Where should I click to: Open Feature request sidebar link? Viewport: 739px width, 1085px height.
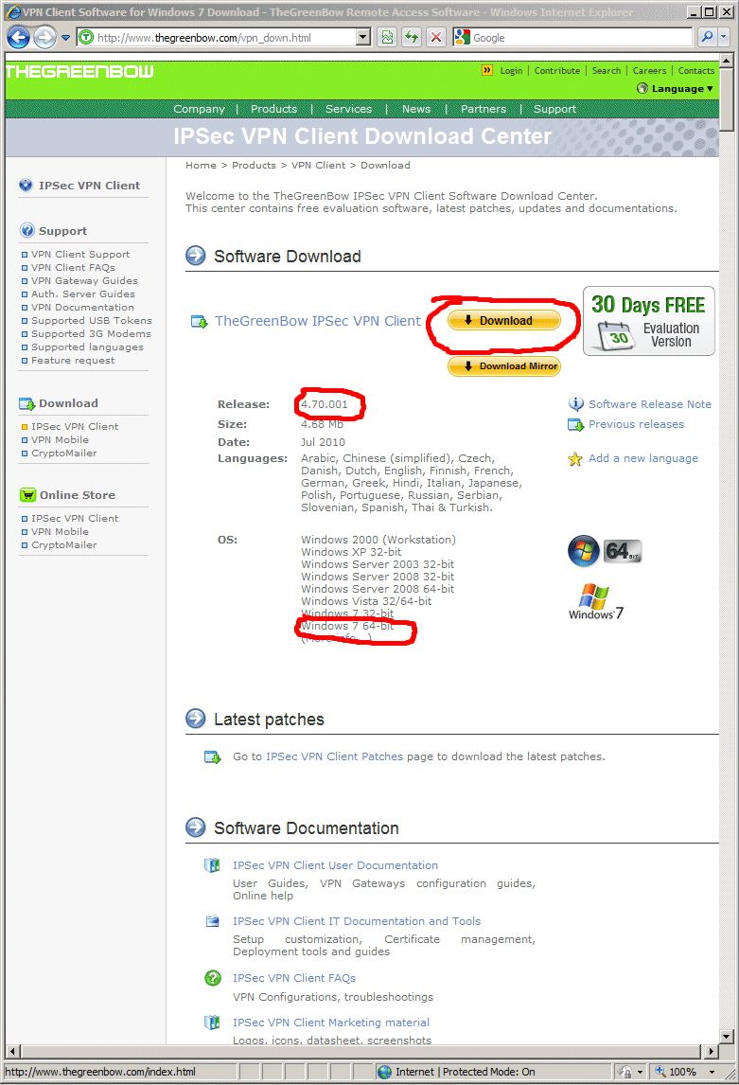pyautogui.click(x=73, y=360)
